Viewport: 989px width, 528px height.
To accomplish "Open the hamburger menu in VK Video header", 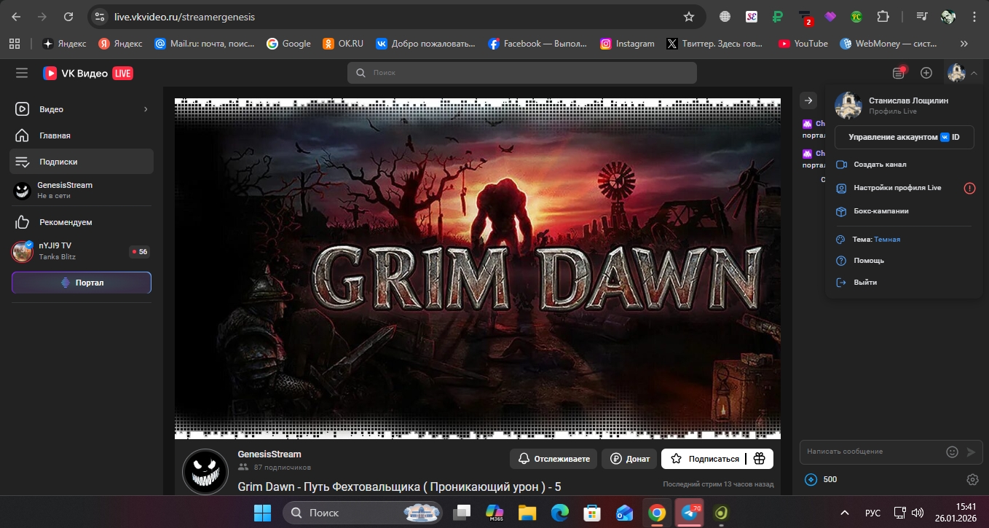I will (22, 73).
